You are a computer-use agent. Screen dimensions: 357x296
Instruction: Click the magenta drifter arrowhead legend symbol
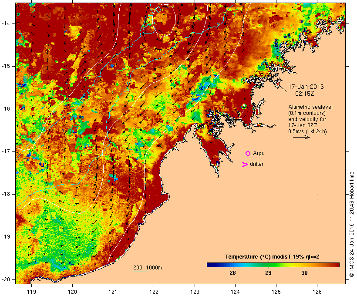tap(245, 165)
